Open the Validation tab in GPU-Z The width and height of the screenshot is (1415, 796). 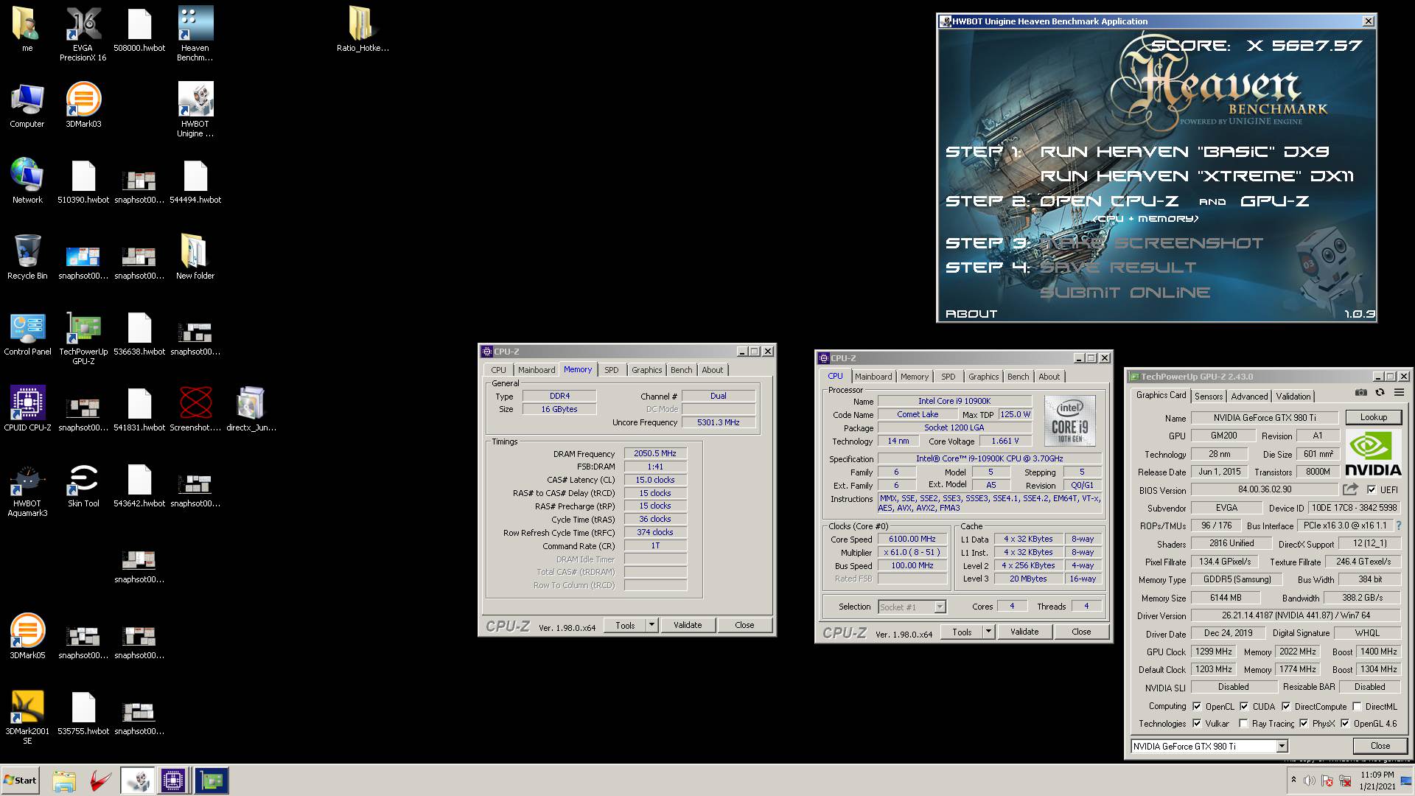pyautogui.click(x=1293, y=396)
